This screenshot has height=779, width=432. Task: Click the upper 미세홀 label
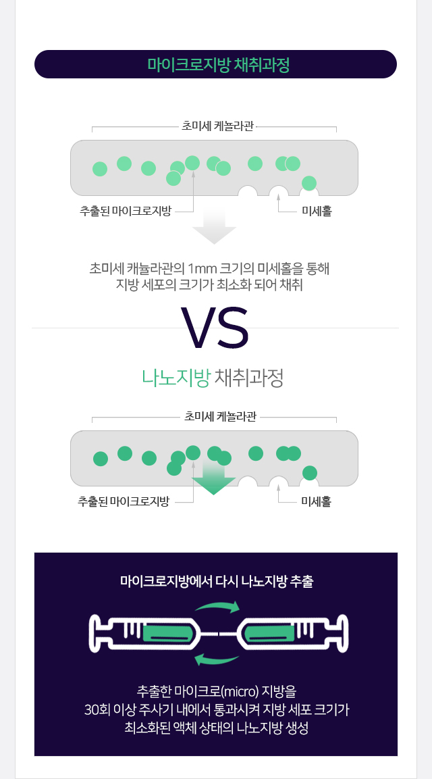[x=317, y=211]
